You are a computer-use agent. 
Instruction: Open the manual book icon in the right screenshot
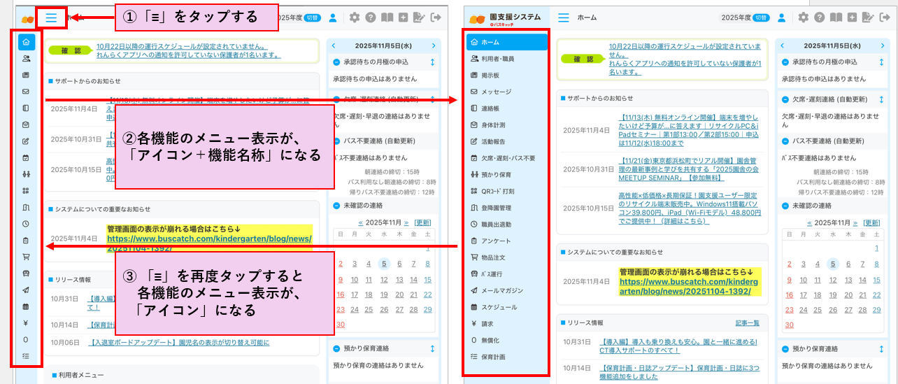coord(836,17)
